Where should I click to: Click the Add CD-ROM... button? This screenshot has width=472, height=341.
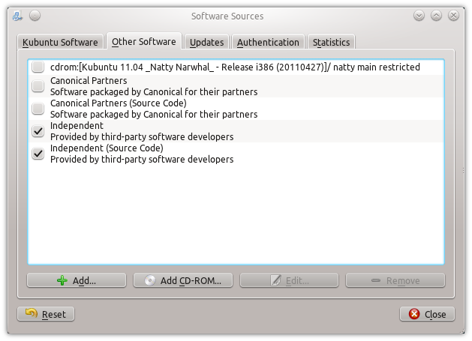[183, 280]
